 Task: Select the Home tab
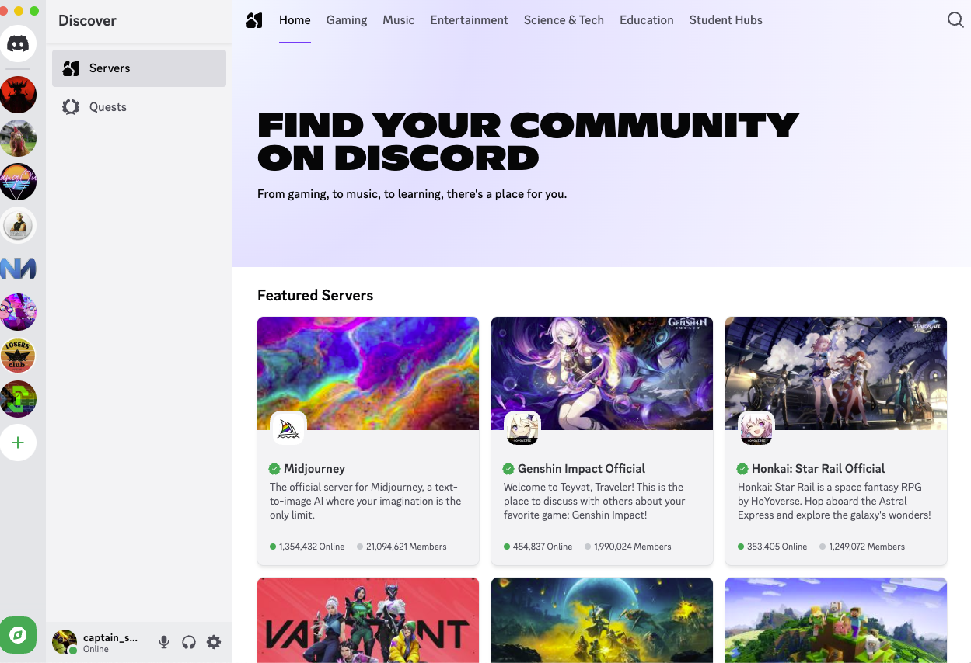click(x=295, y=20)
